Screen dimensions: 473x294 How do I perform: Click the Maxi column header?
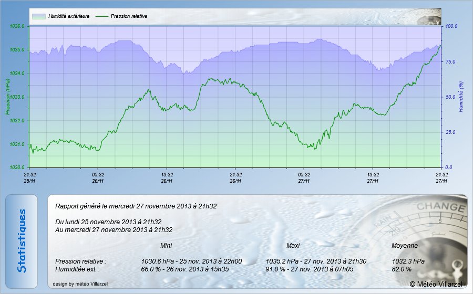293,246
